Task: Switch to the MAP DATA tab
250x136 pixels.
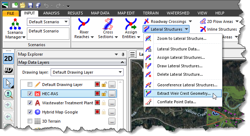Action: [100, 13]
